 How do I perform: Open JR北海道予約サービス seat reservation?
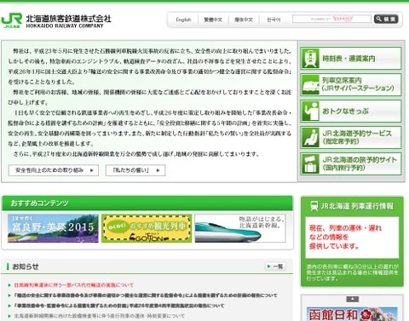coord(351,137)
